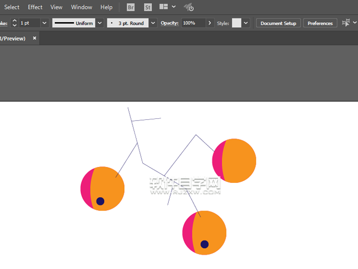The width and height of the screenshot is (358, 269).
Task: Click the arrange documents layout icon
Action: pos(164,7)
